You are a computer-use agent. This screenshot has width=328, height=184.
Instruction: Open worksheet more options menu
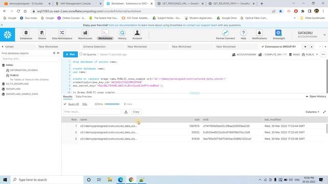(323, 55)
